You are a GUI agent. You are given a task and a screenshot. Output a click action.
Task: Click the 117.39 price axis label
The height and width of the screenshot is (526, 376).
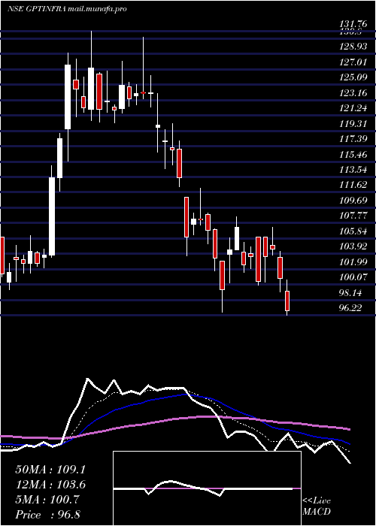(x=355, y=139)
